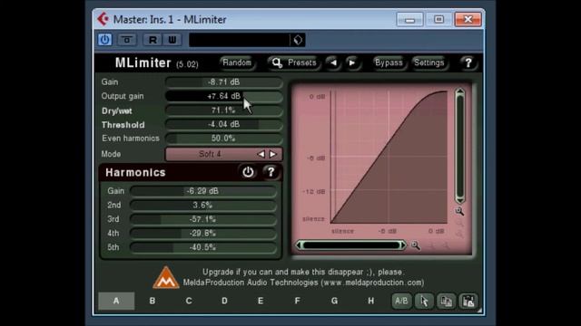Open the host preset name field
The image size is (581, 326).
tap(240, 40)
